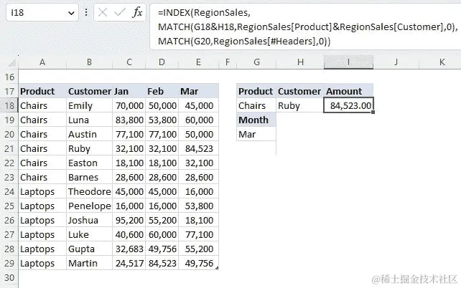Select the Amount cell showing 84,523.00
461x288 pixels.
pos(350,105)
